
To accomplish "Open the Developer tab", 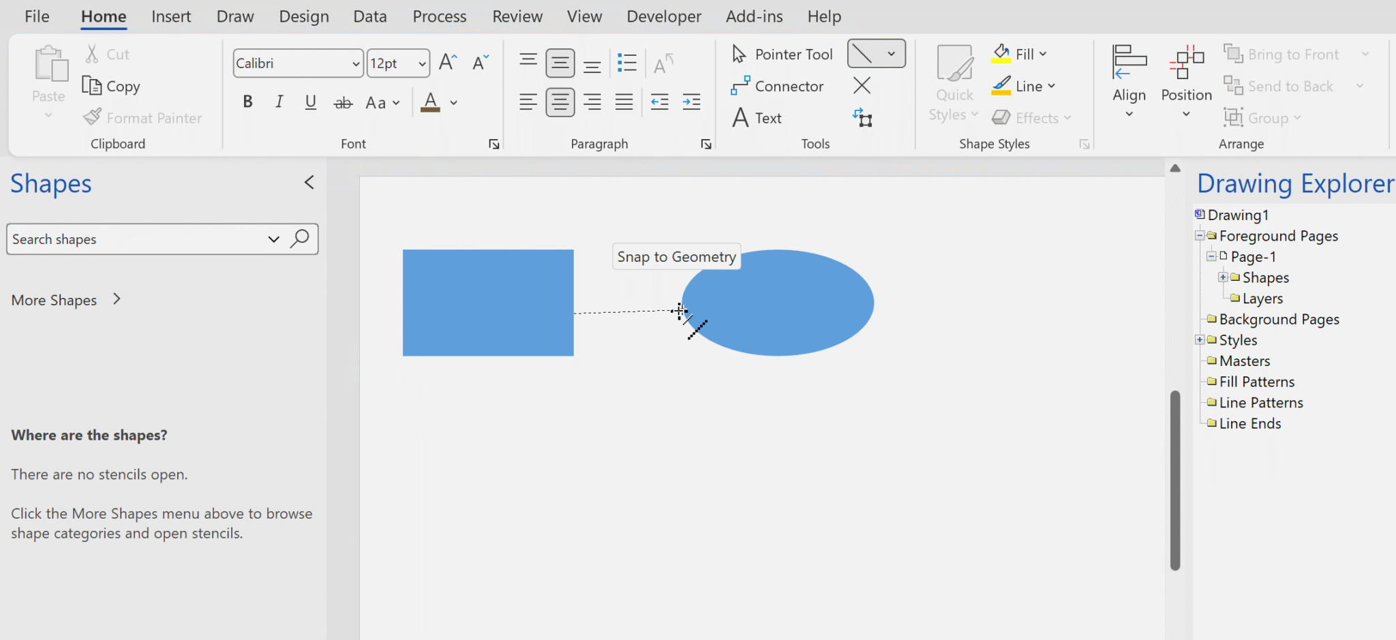I will tap(664, 16).
